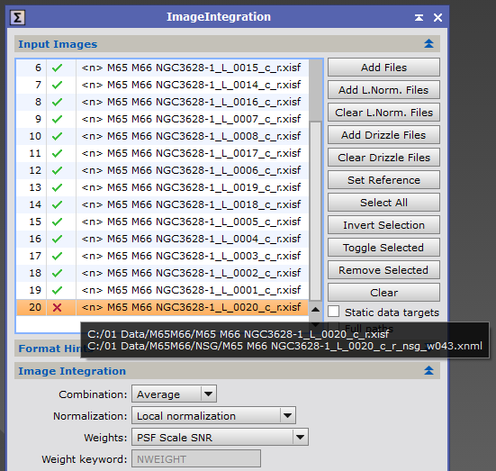Toggle green checkmark for file L_0004
Image resolution: width=496 pixels, height=471 pixels.
coord(58,239)
